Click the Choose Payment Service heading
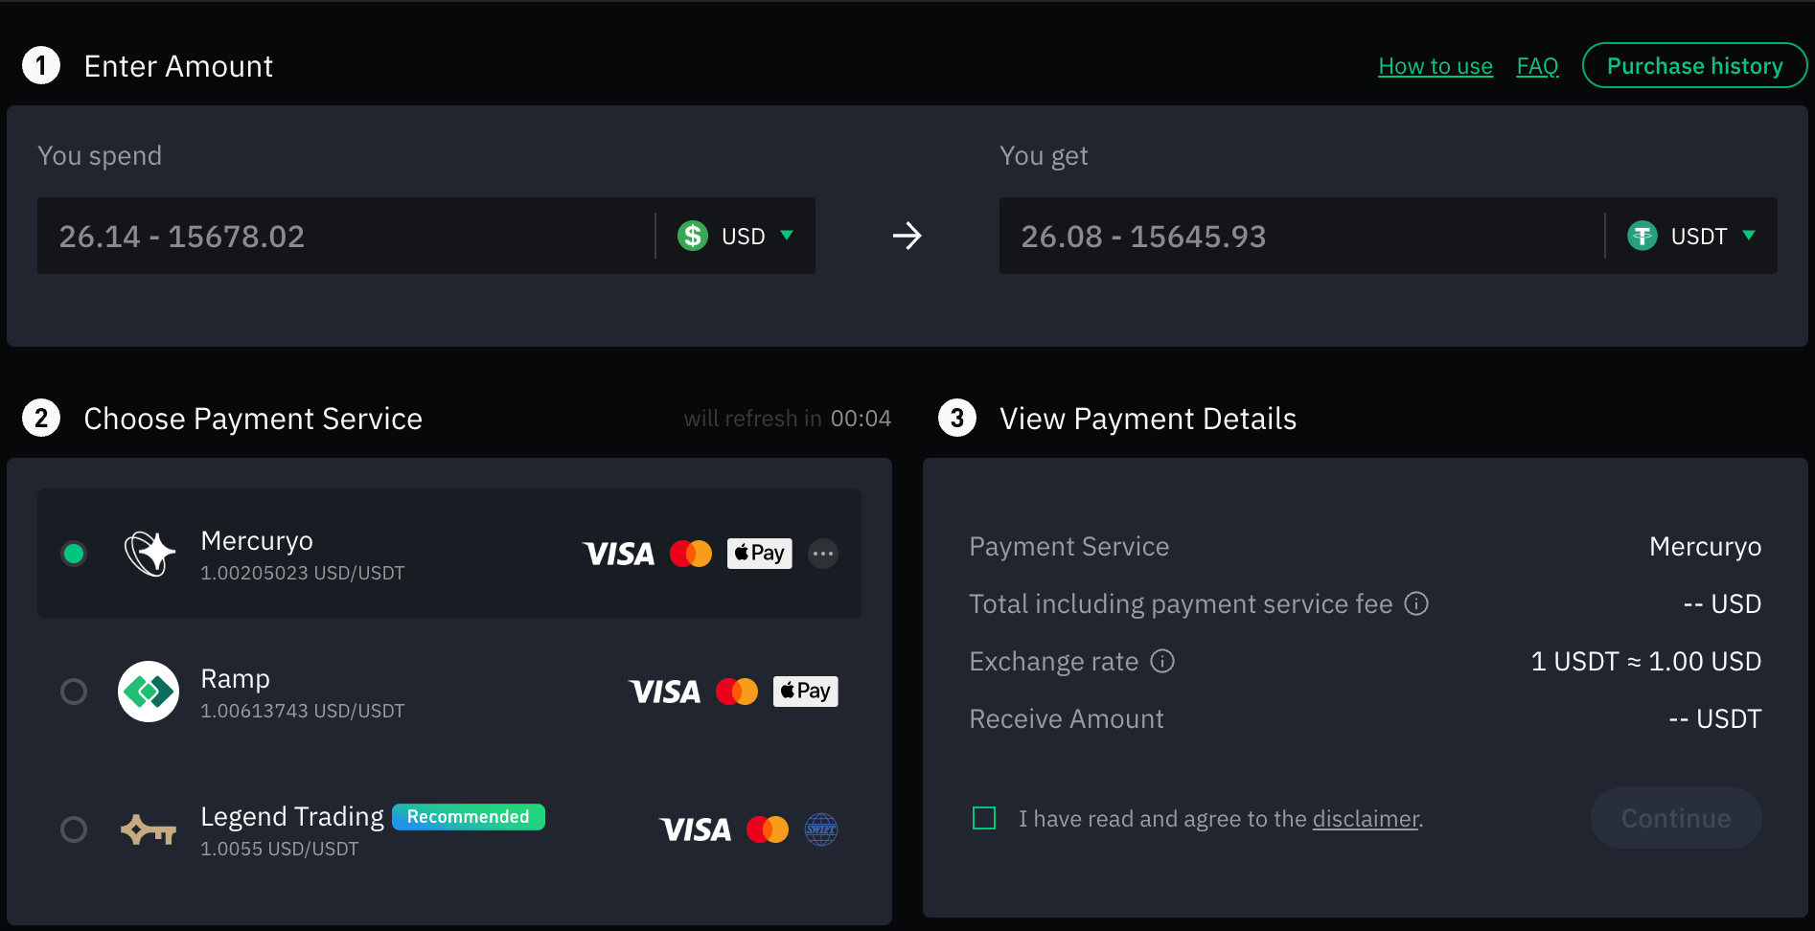The width and height of the screenshot is (1815, 931). [x=253, y=419]
